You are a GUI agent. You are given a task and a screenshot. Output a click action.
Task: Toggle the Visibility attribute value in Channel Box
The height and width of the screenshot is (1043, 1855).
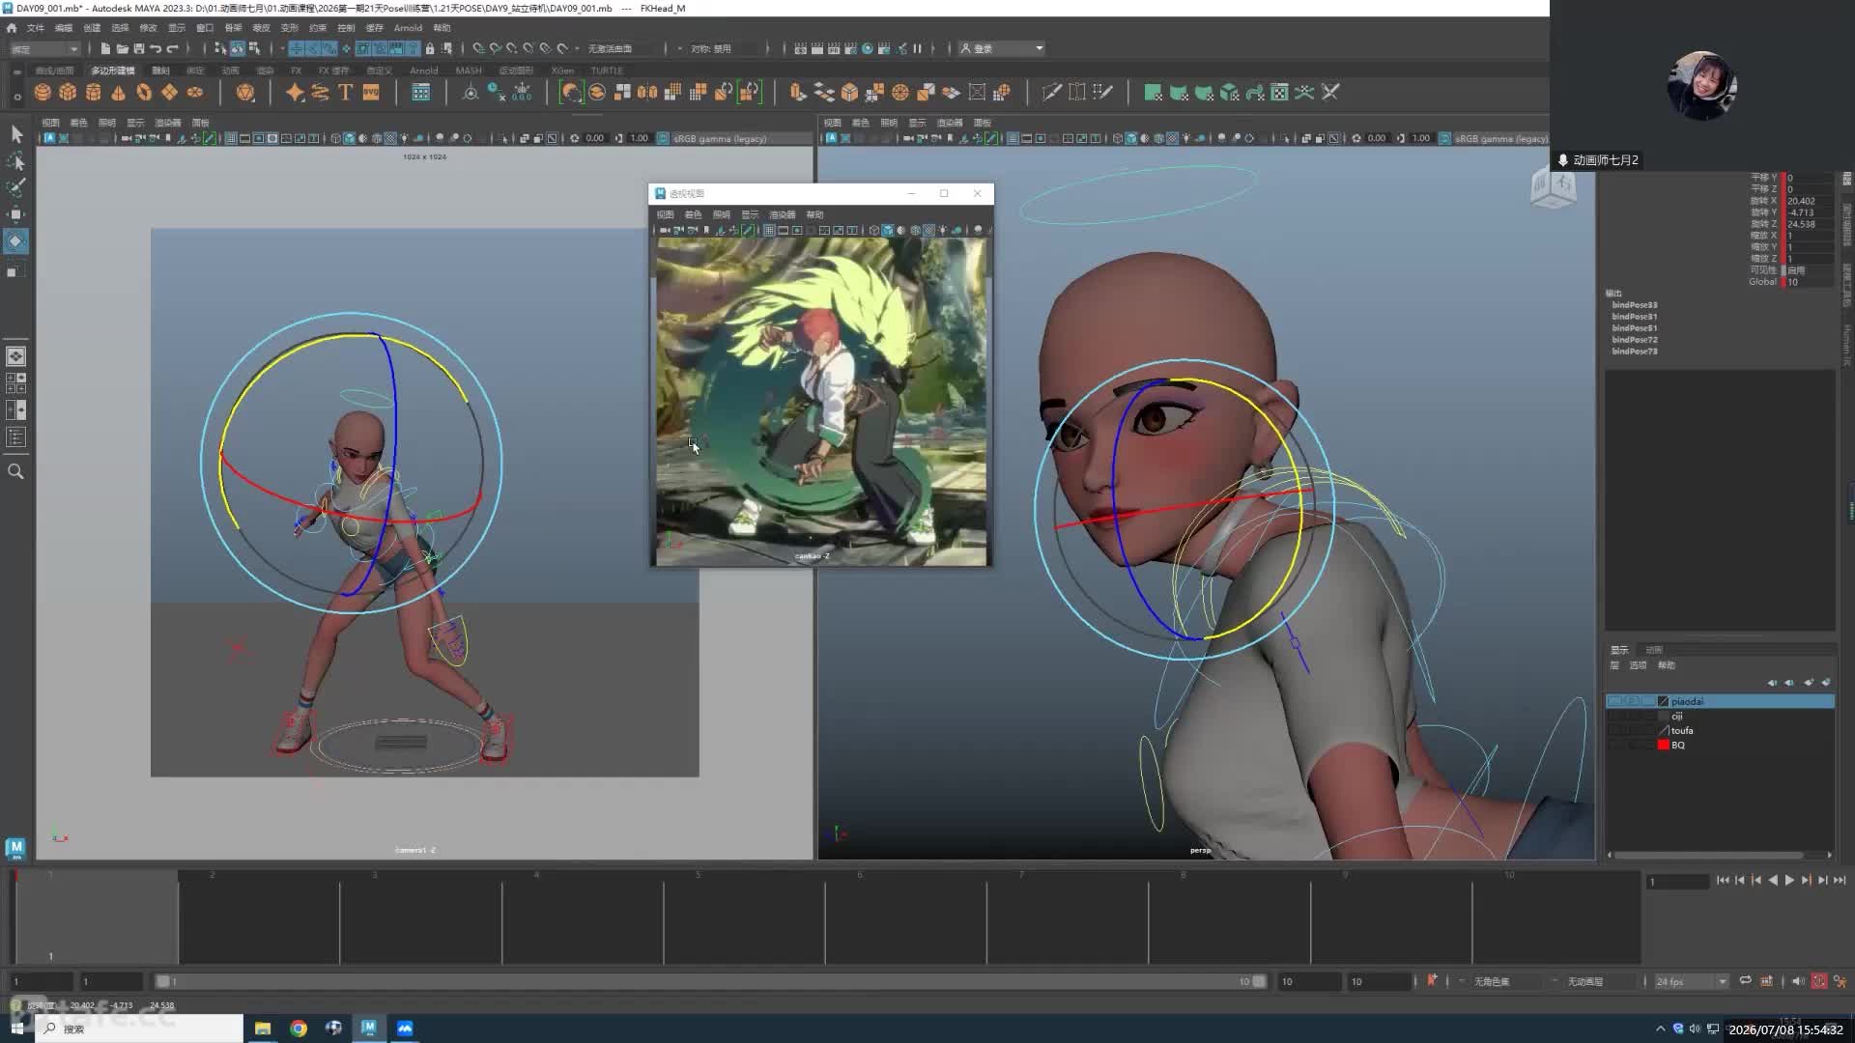(1809, 270)
